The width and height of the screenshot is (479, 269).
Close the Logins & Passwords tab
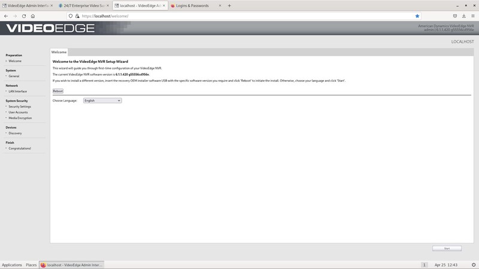tap(220, 5)
